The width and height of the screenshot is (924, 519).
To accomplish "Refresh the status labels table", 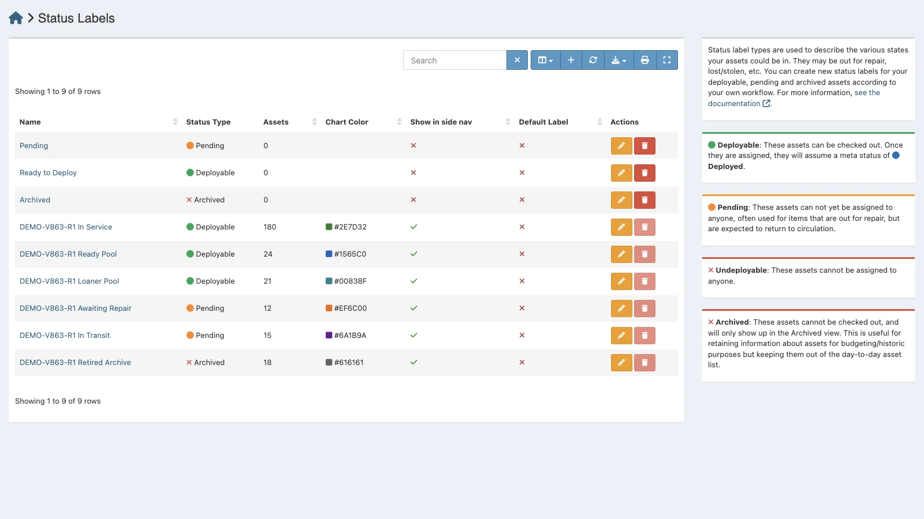I will [593, 60].
